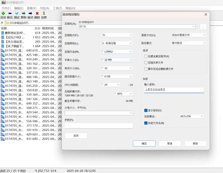Enable the create self-extracting archive (创建自解压程序) checkbox
This screenshot has width=223, height=173.
coord(146,56)
